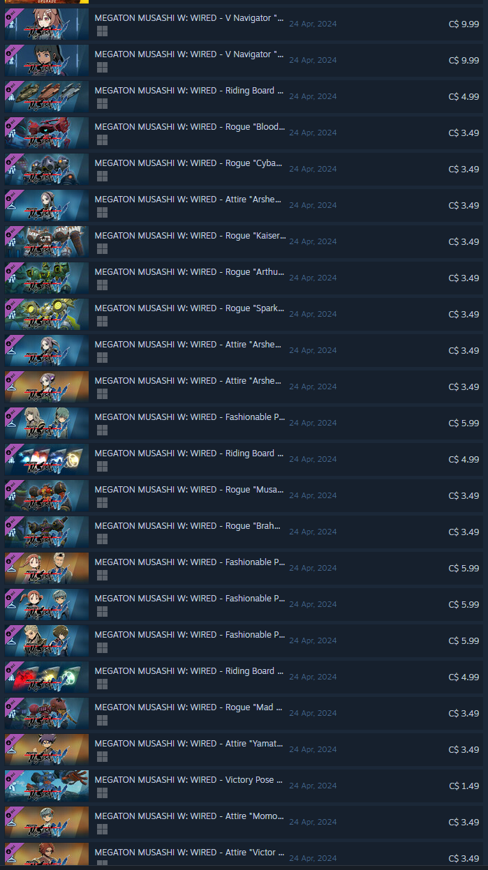Click Windows icon under Rogue "Blood" DLC
Image resolution: width=488 pixels, height=870 pixels.
(102, 140)
